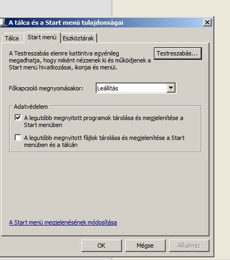230x260 pixels.
Task: Click the dialog title bar icon
Action: 3,23
